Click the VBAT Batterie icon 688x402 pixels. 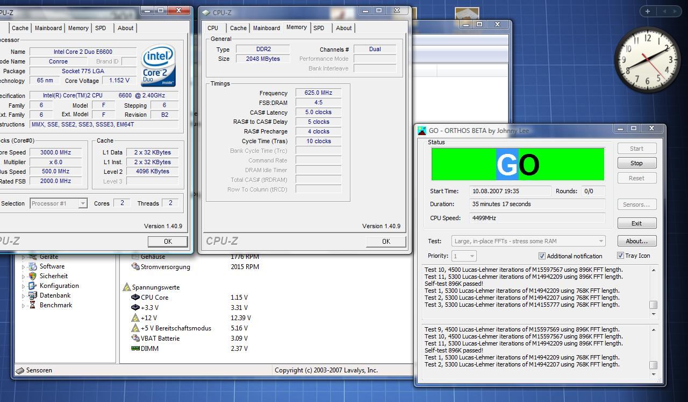click(135, 338)
